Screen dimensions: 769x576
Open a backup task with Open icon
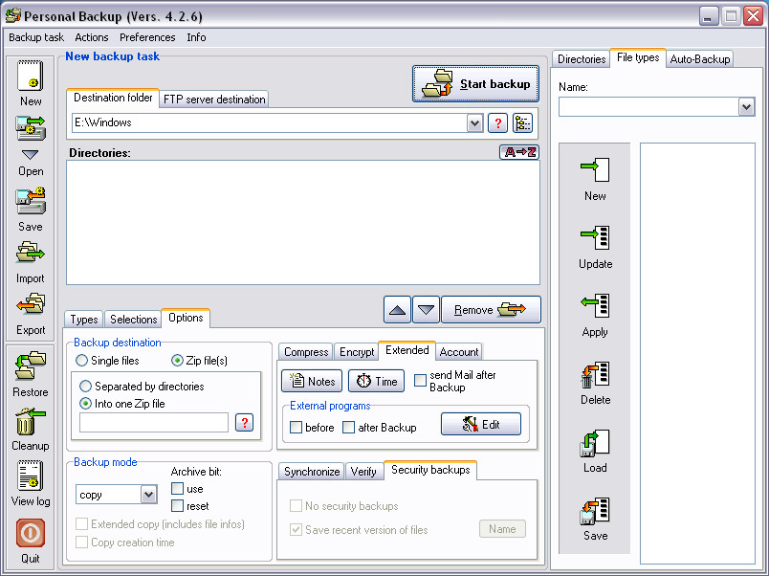pyautogui.click(x=31, y=128)
